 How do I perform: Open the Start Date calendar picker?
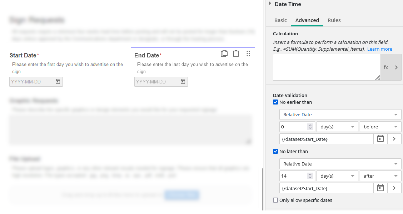[x=58, y=82]
